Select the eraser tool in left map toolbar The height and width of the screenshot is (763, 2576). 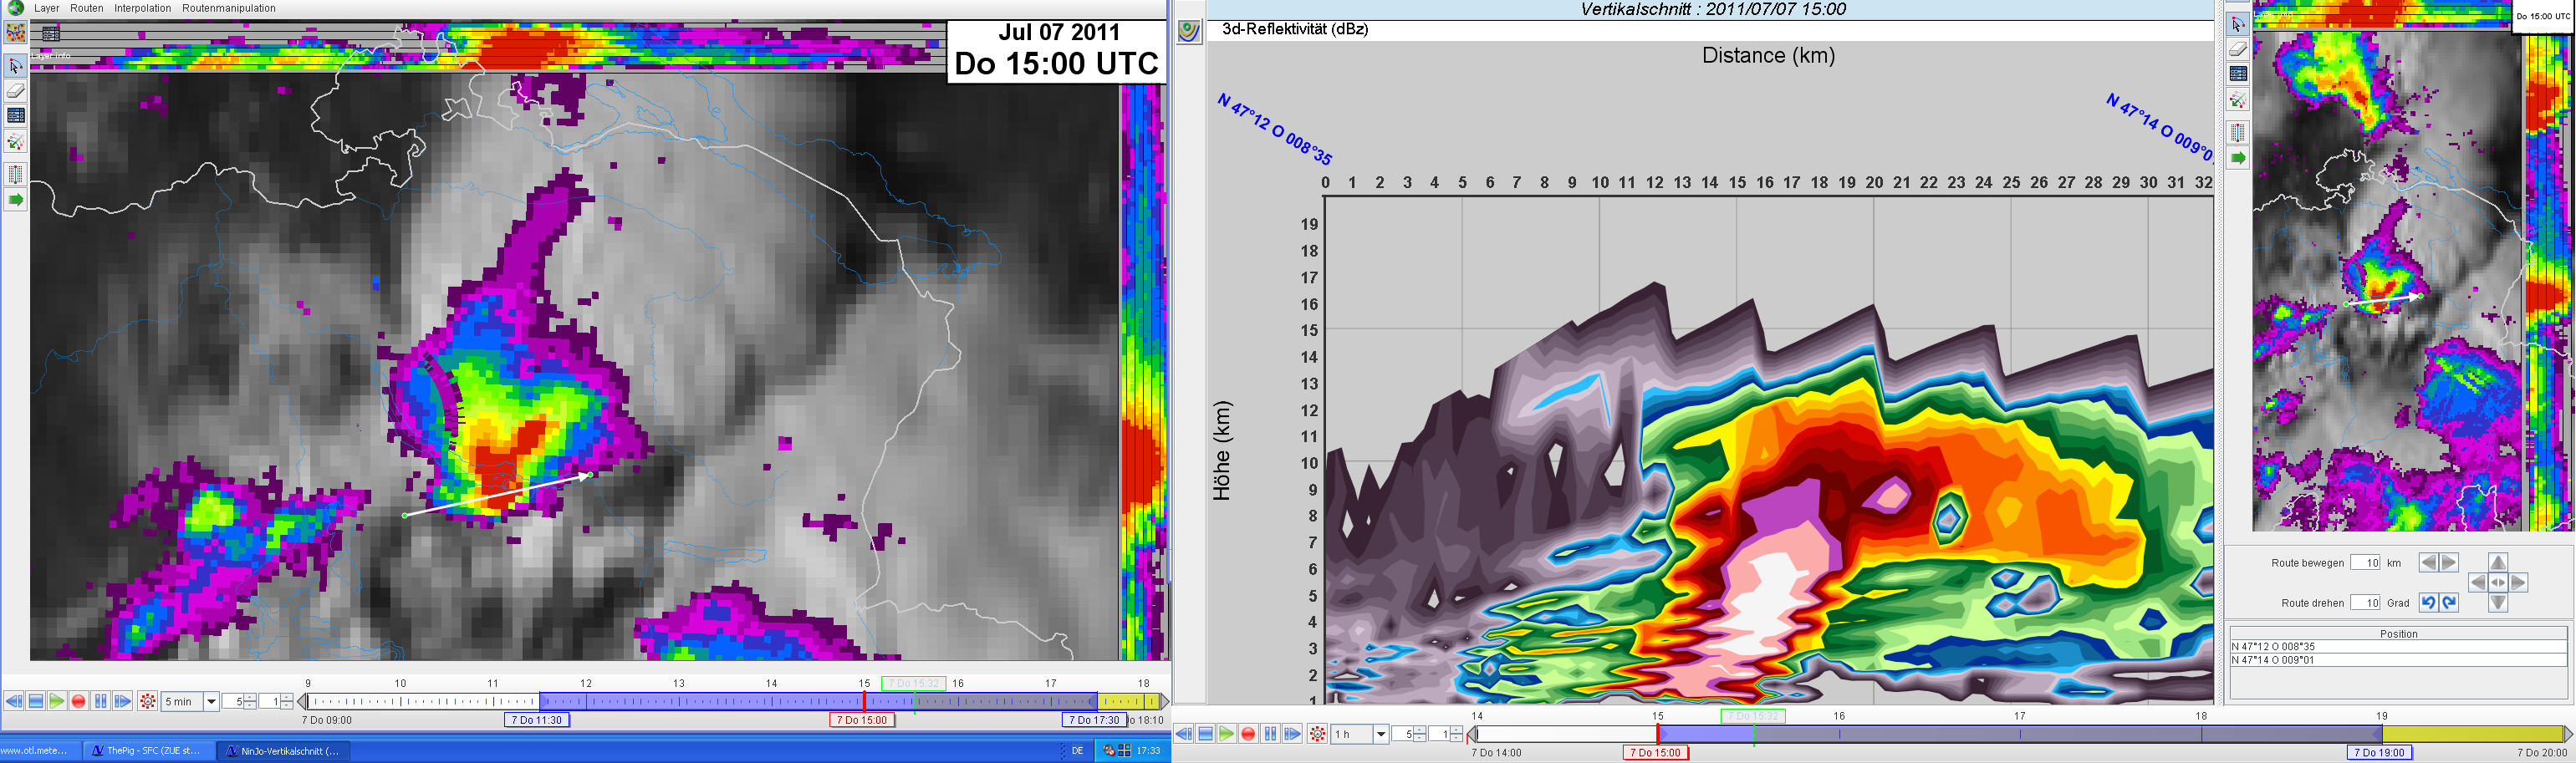(15, 91)
